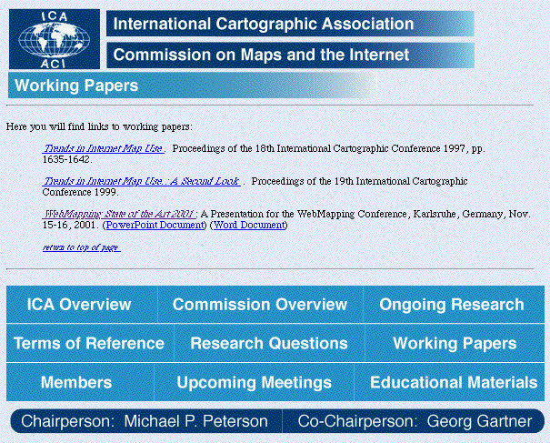
Task: Navigate to Research Questions
Action: [x=269, y=344]
